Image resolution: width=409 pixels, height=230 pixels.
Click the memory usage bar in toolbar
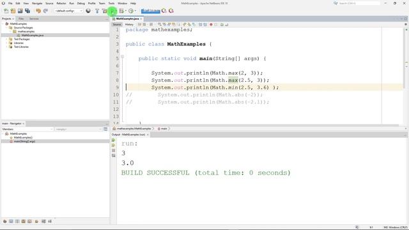click(151, 11)
